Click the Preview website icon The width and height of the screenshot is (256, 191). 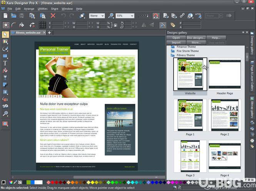166,16
